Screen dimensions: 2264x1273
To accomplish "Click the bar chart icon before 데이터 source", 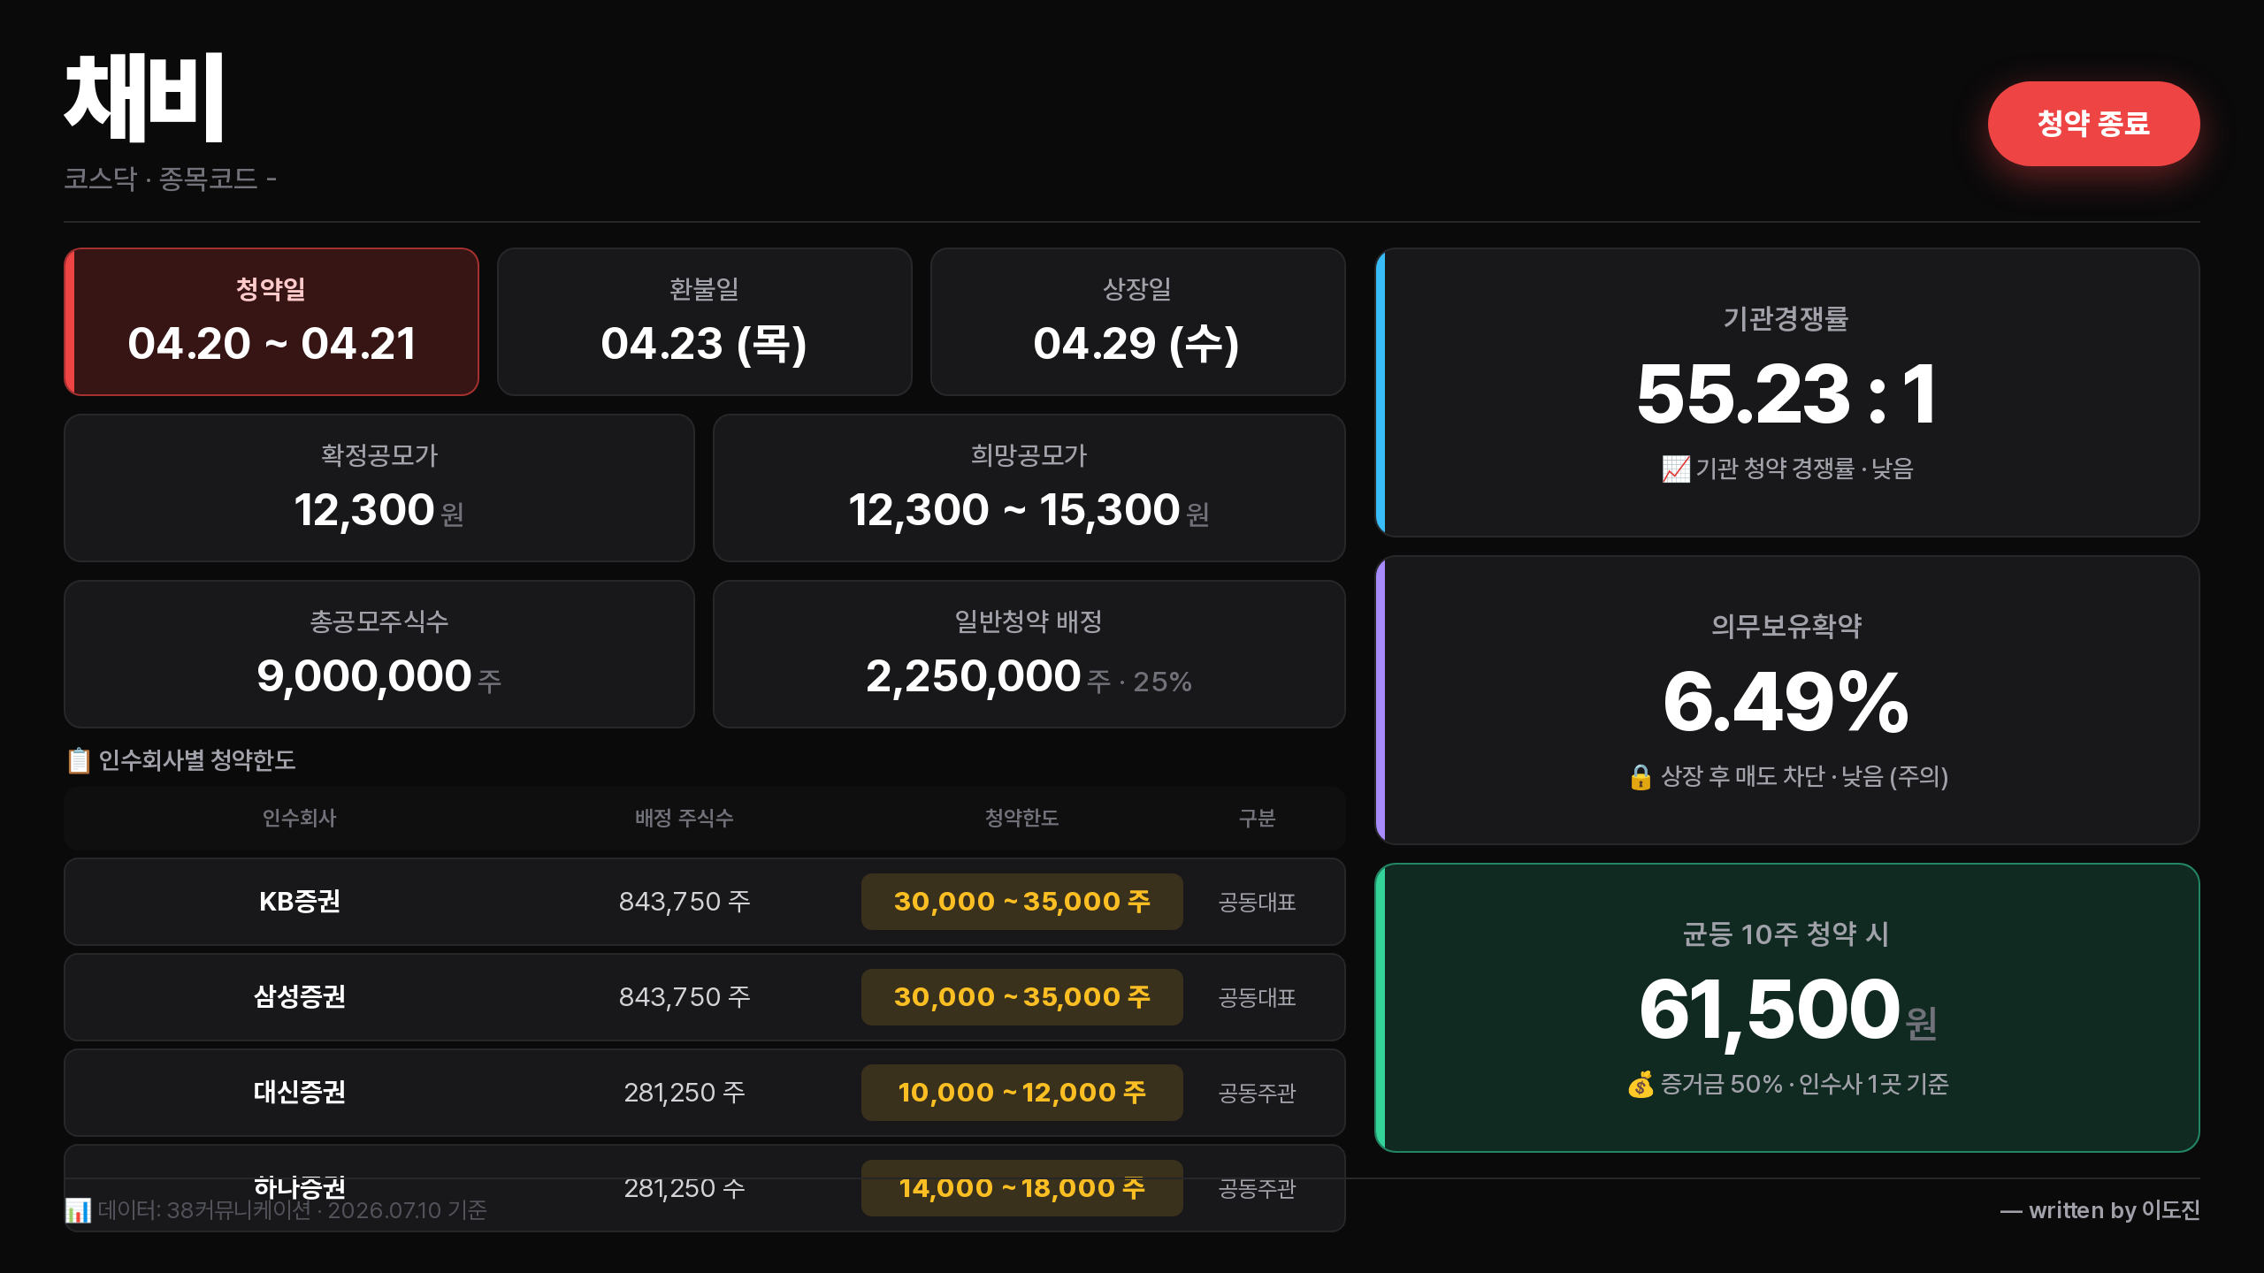I will [x=78, y=1210].
